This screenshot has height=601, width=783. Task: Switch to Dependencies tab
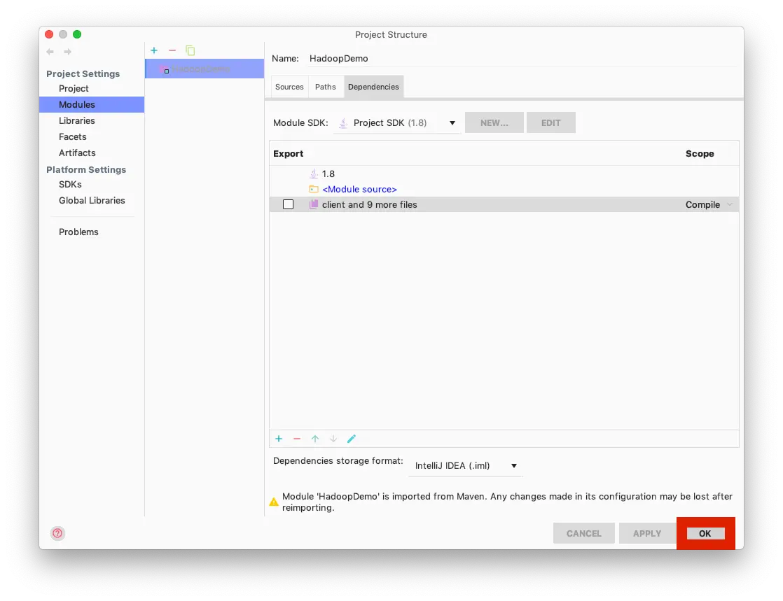(x=373, y=87)
